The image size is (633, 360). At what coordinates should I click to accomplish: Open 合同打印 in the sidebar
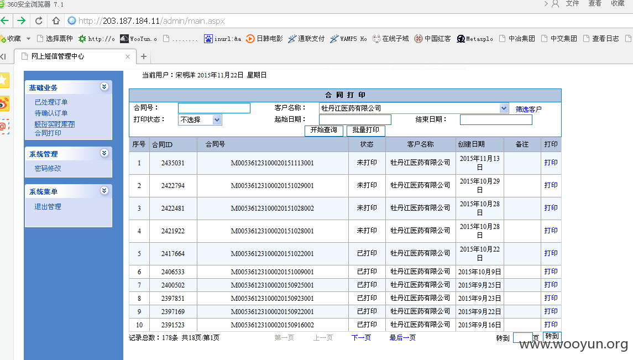tap(48, 133)
